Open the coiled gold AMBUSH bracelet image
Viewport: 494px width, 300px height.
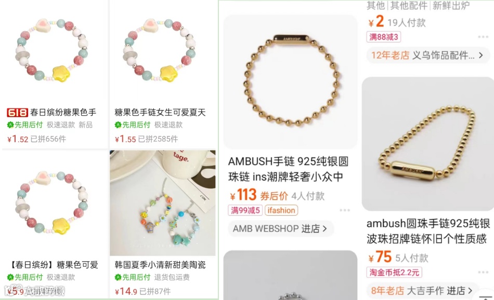[x=428, y=144]
